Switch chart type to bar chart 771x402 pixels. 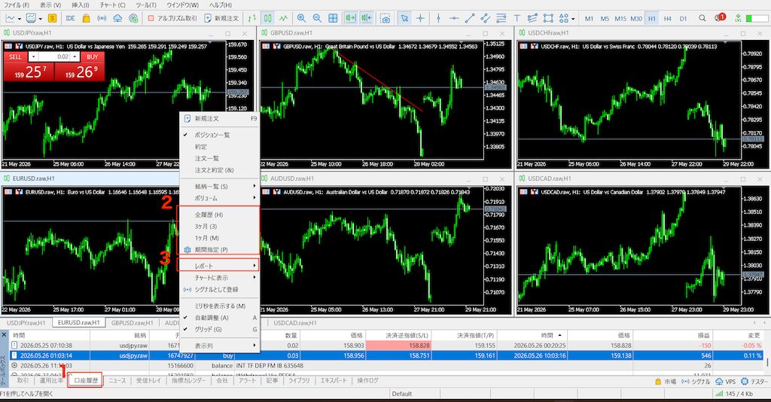(x=252, y=18)
